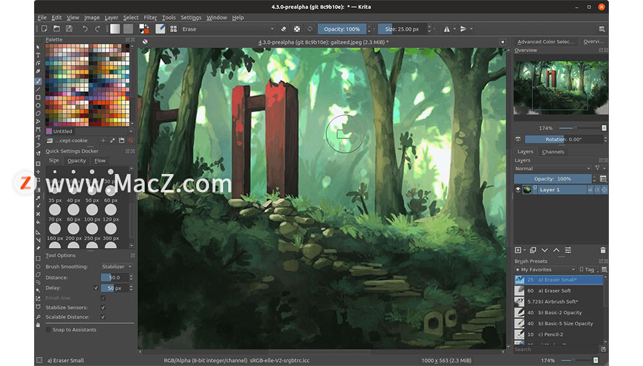Viewport: 643px width, 366px height.
Task: Switch to the Channels tab
Action: pyautogui.click(x=553, y=152)
